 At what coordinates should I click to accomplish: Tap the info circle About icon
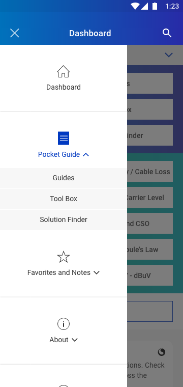(64, 324)
